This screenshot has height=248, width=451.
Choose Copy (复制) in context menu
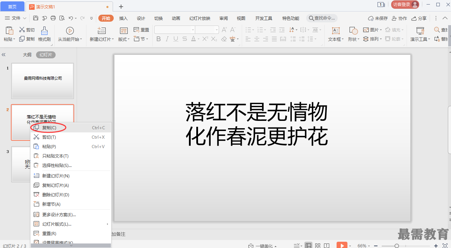71,128
